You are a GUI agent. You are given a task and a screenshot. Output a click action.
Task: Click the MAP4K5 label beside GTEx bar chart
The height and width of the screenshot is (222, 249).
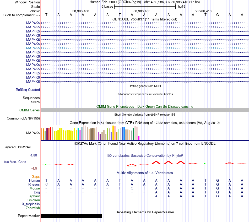33,133
